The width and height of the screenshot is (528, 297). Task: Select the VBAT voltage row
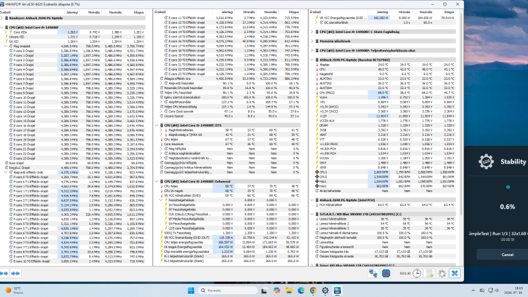pyautogui.click(x=383, y=135)
